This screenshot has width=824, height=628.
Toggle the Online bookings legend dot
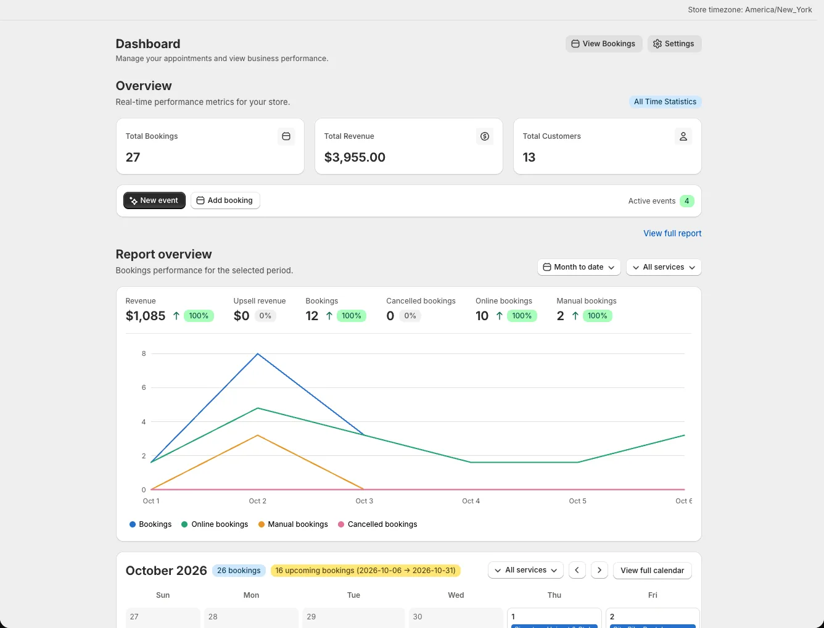[x=184, y=524]
